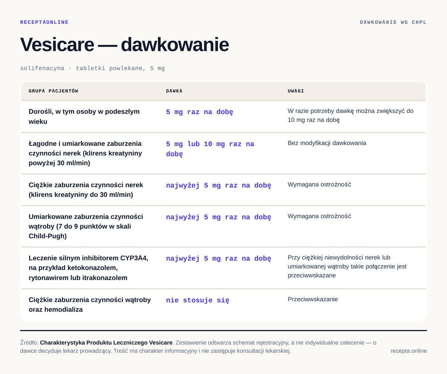
Task: Click the DAWKA column header
Action: (174, 91)
